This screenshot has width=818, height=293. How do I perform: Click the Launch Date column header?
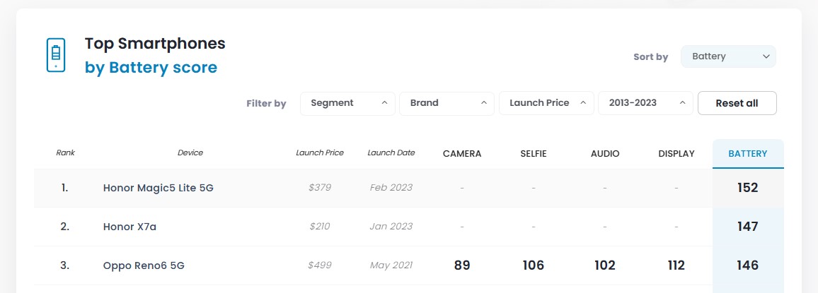coord(391,153)
